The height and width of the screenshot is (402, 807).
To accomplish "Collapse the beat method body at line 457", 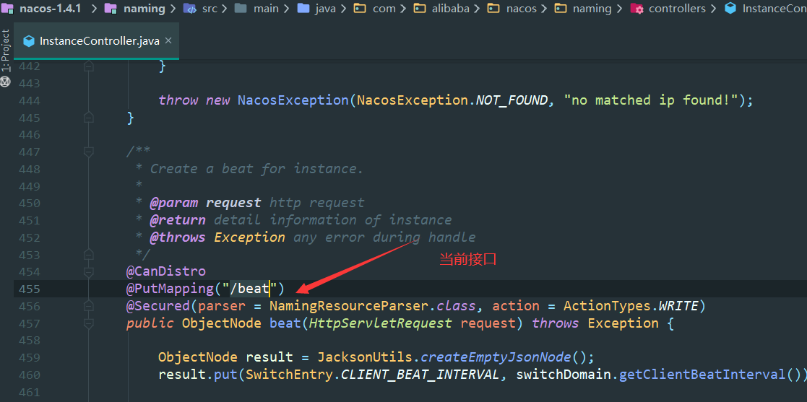I will click(89, 323).
